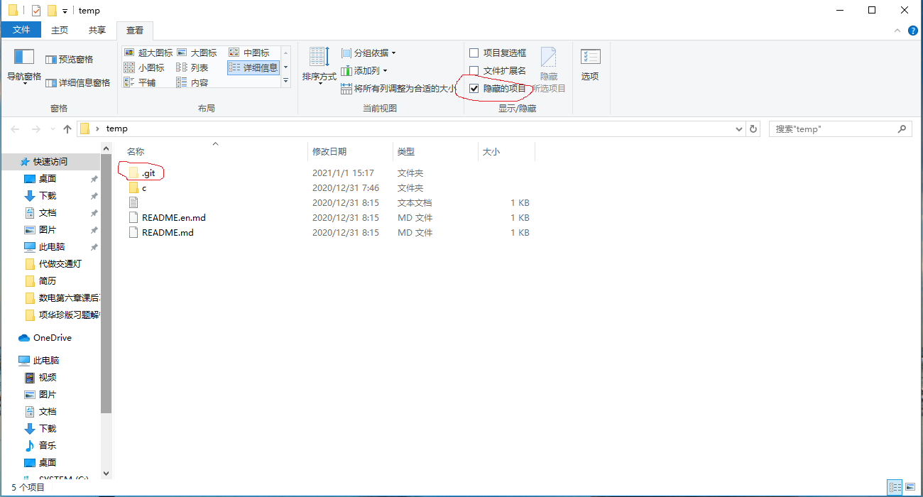Open the help question mark icon

coord(912,31)
